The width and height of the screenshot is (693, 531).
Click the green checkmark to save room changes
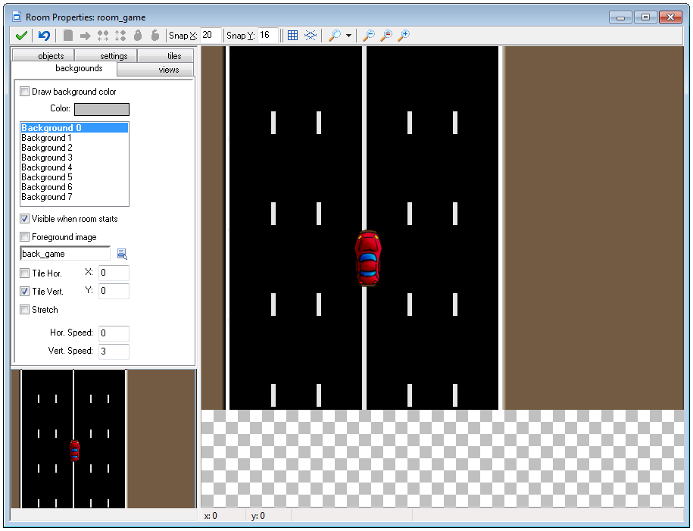point(21,36)
